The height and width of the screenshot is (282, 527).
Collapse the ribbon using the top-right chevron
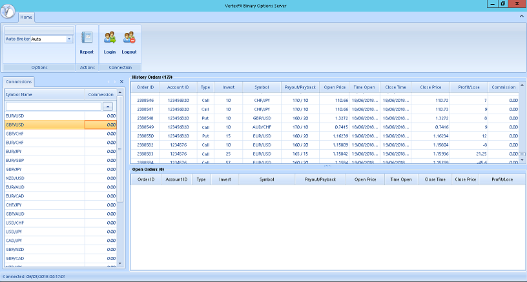click(521, 16)
